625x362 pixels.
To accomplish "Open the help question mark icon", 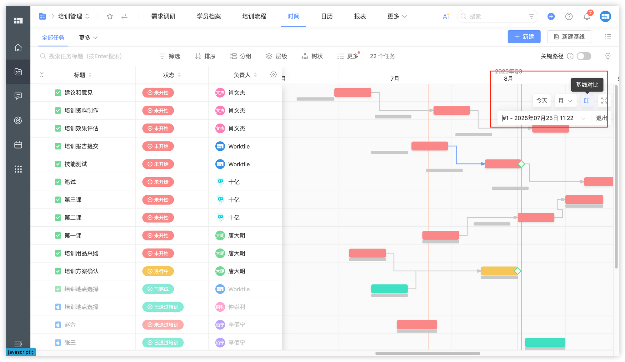I will click(x=569, y=17).
